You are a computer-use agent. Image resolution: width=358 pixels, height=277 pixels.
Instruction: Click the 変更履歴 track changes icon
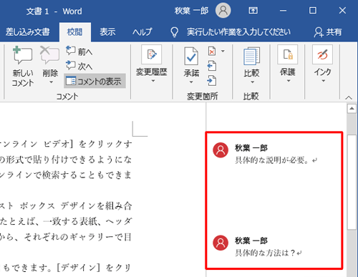point(152,54)
